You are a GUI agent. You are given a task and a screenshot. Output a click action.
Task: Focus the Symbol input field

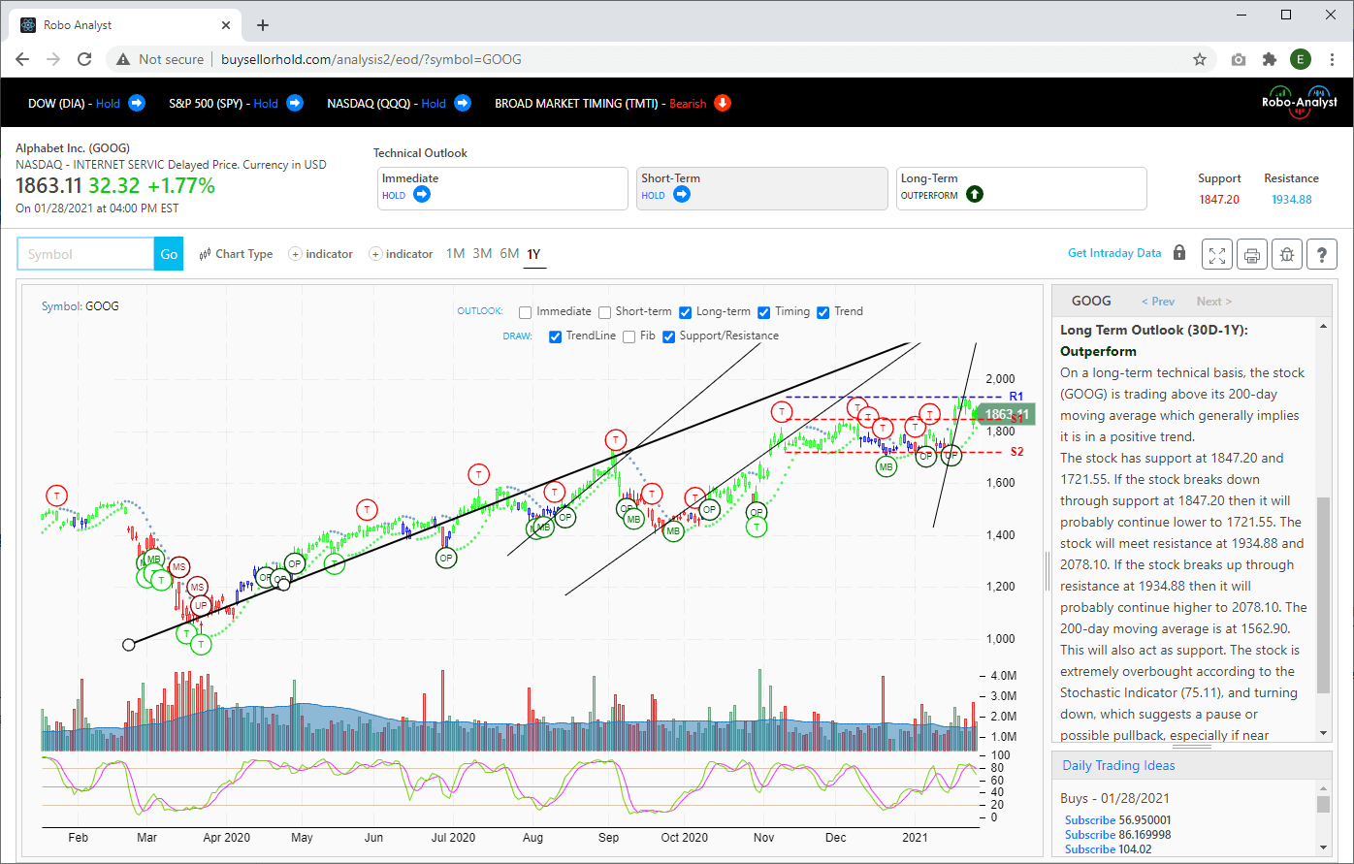pos(85,254)
